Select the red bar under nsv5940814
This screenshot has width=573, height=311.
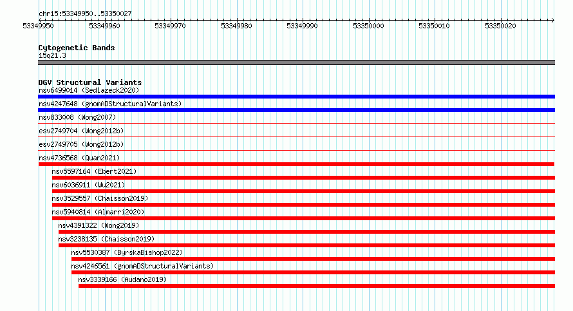coord(303,218)
